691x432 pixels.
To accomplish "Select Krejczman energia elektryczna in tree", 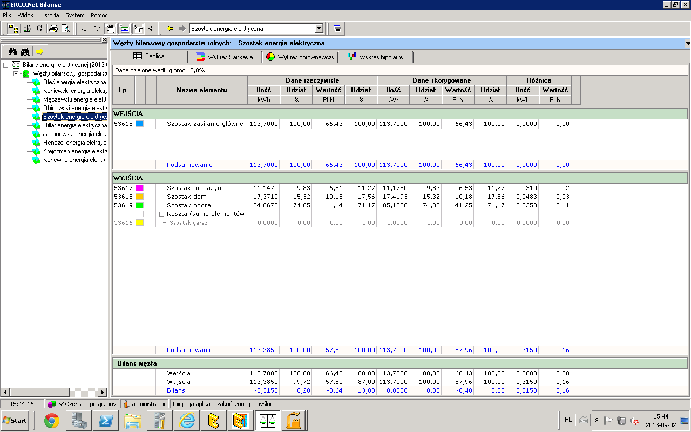I will pos(74,151).
